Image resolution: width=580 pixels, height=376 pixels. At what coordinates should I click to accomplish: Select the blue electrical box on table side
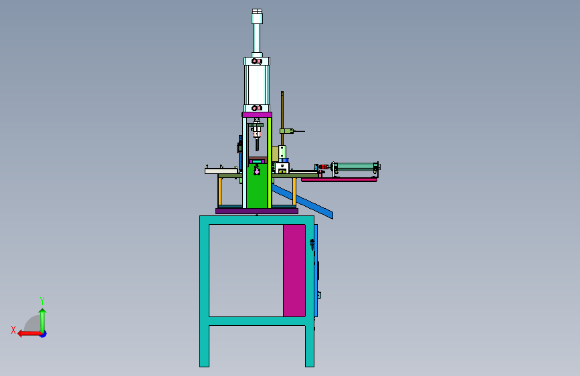point(316,270)
